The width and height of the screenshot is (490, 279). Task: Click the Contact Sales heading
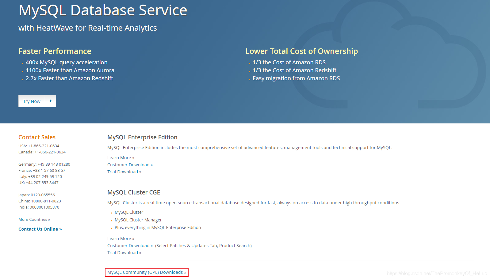pyautogui.click(x=37, y=137)
